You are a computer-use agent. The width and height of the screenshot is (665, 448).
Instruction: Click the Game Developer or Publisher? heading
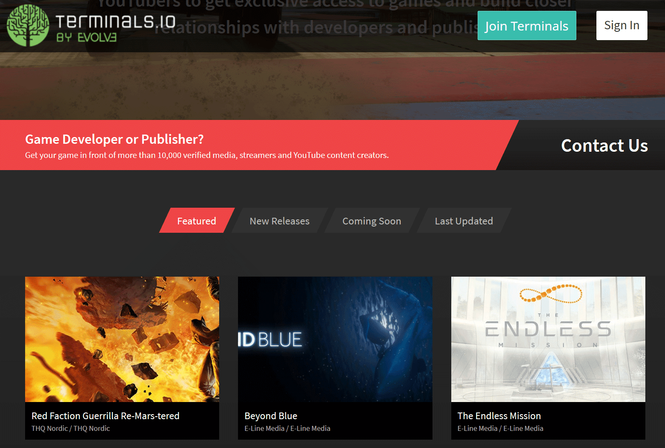click(x=114, y=139)
